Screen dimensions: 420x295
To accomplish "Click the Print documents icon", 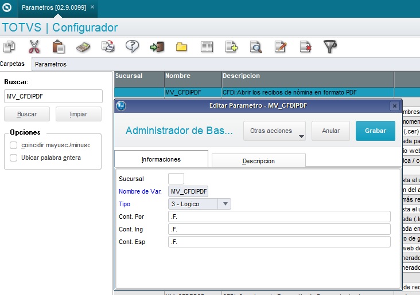I will [x=108, y=46].
